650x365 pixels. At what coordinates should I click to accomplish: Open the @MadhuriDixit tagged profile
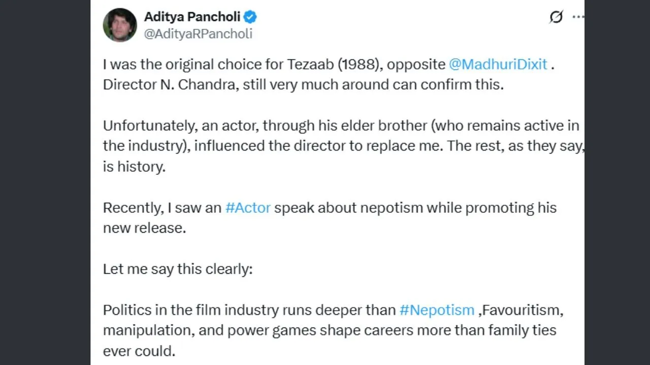point(498,64)
